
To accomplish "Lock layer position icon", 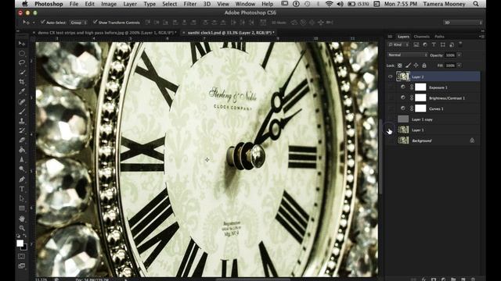I will coord(416,66).
